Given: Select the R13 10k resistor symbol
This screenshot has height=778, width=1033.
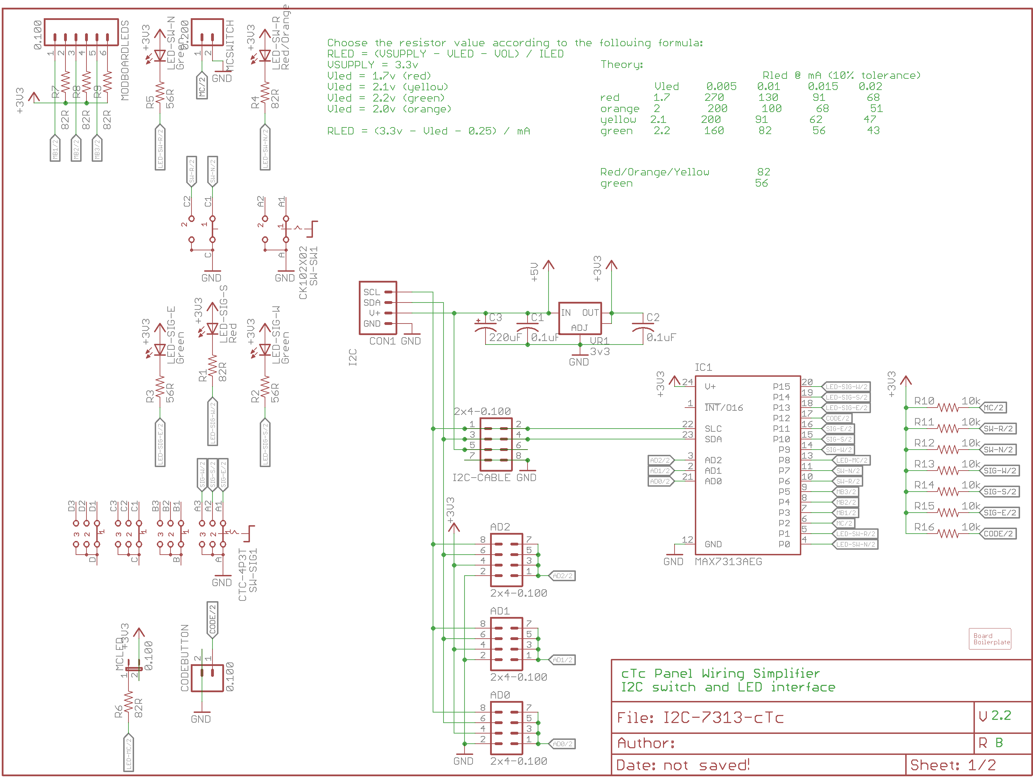Looking at the screenshot, I should coord(948,471).
